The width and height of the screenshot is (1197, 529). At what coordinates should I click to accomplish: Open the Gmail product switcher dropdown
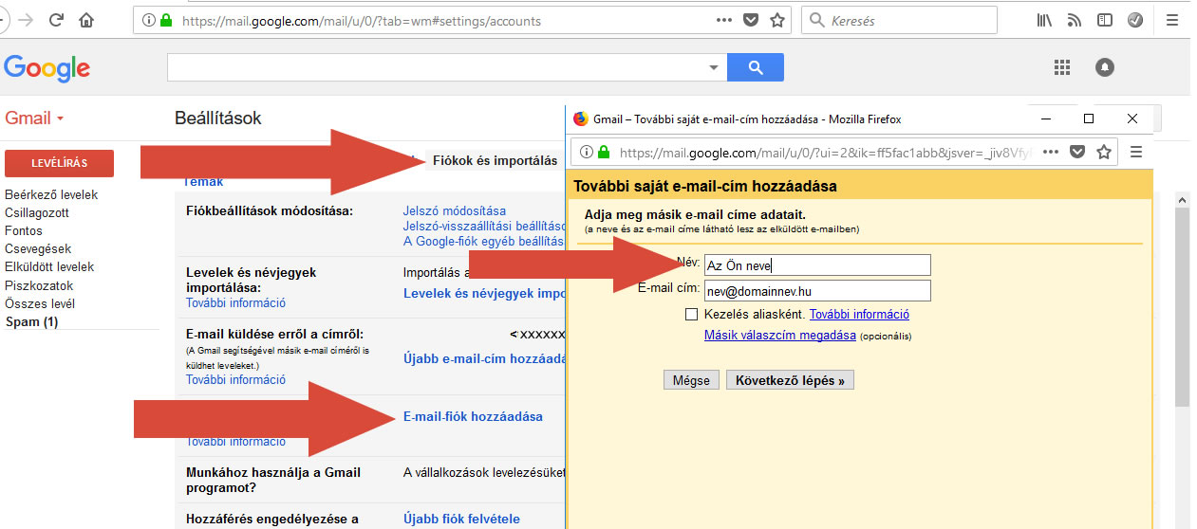coord(34,119)
